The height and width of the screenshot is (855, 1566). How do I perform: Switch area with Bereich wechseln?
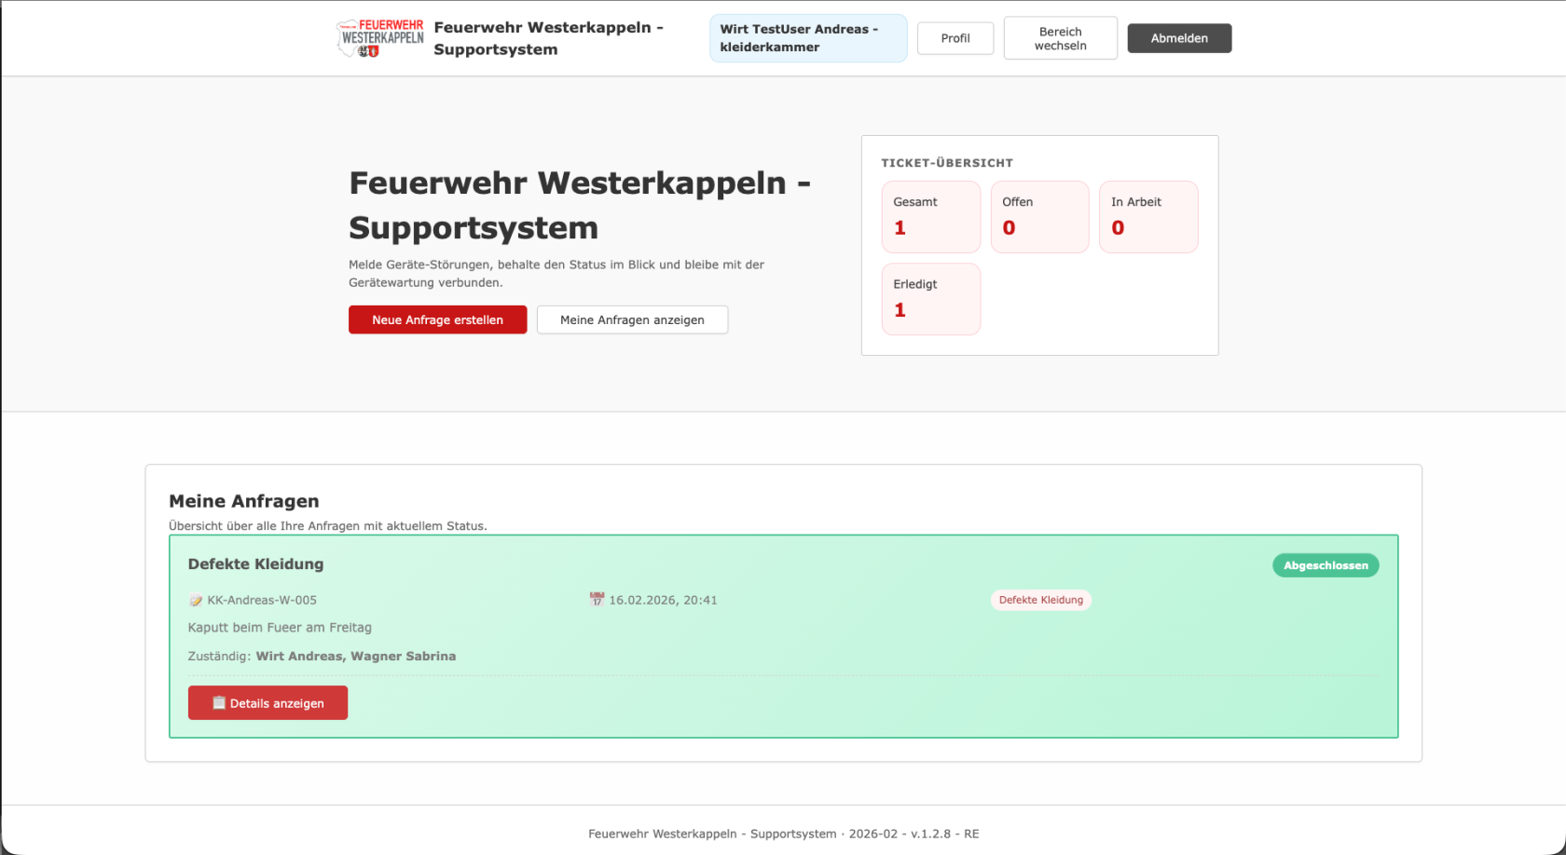1060,38
